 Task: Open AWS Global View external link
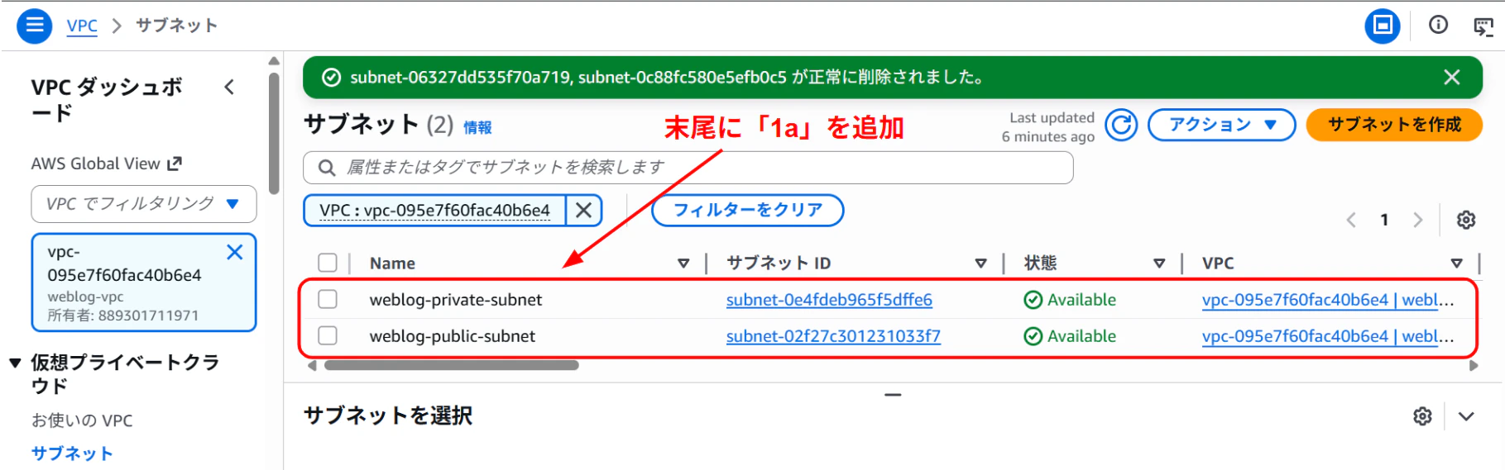[x=107, y=164]
